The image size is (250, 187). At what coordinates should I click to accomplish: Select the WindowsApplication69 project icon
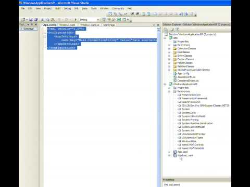(x=171, y=84)
